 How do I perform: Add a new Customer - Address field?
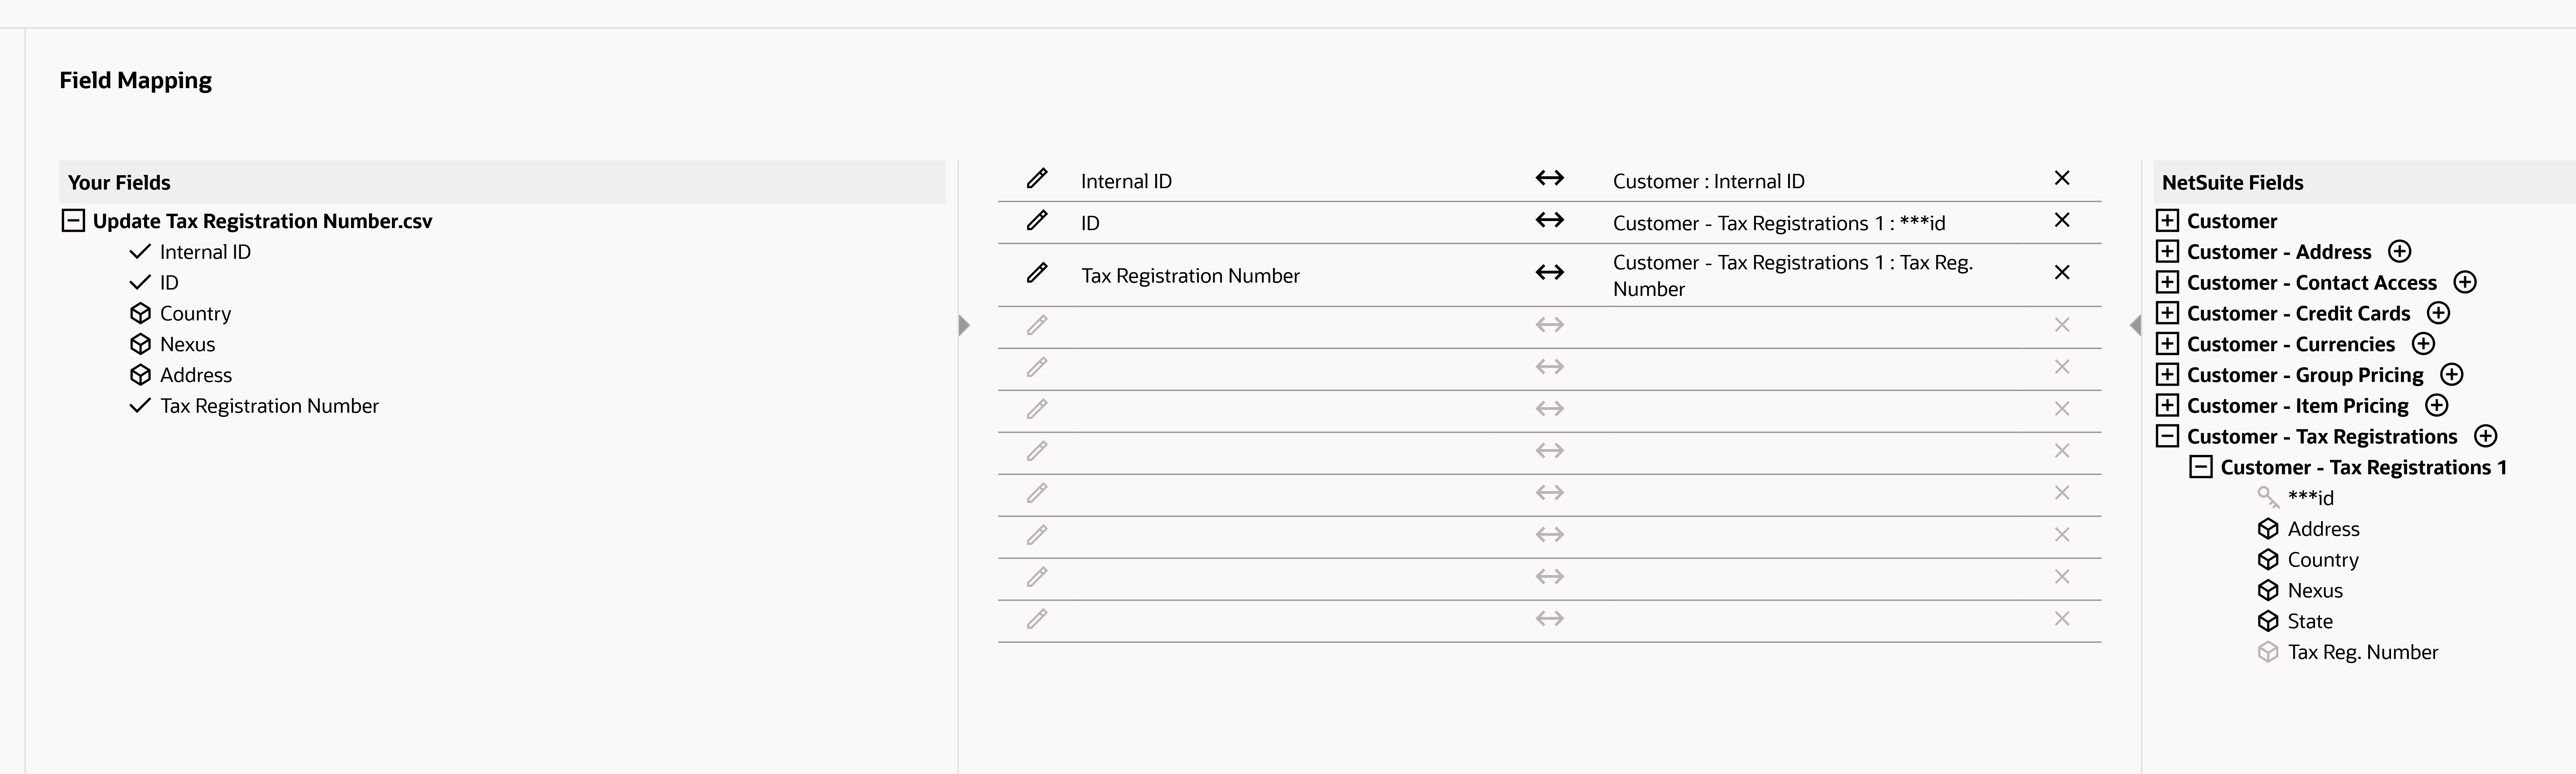coord(2400,251)
